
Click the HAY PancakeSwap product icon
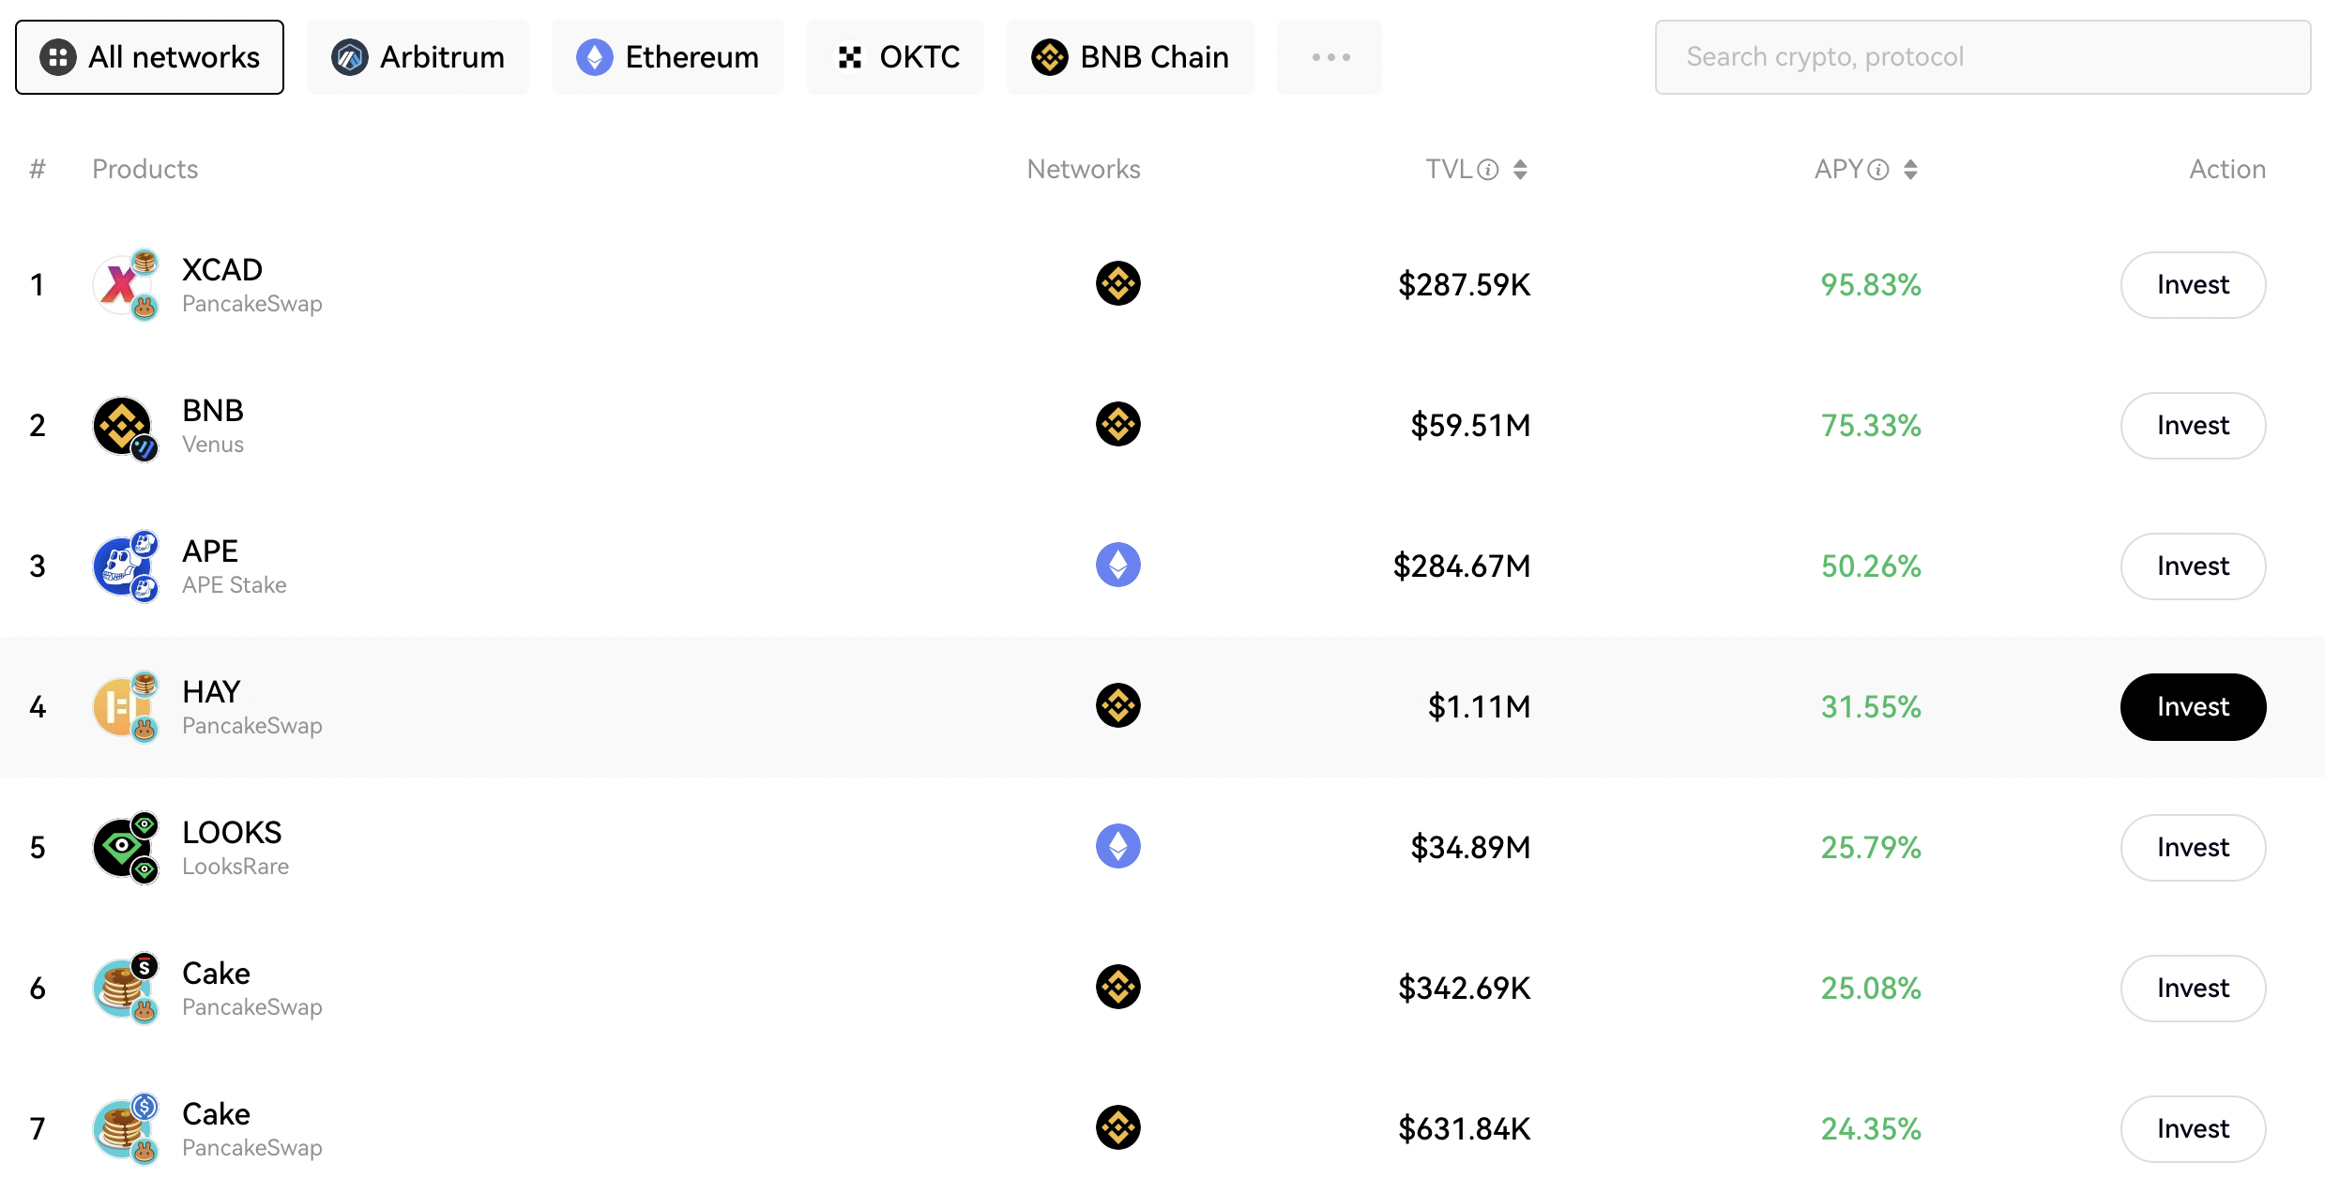127,704
